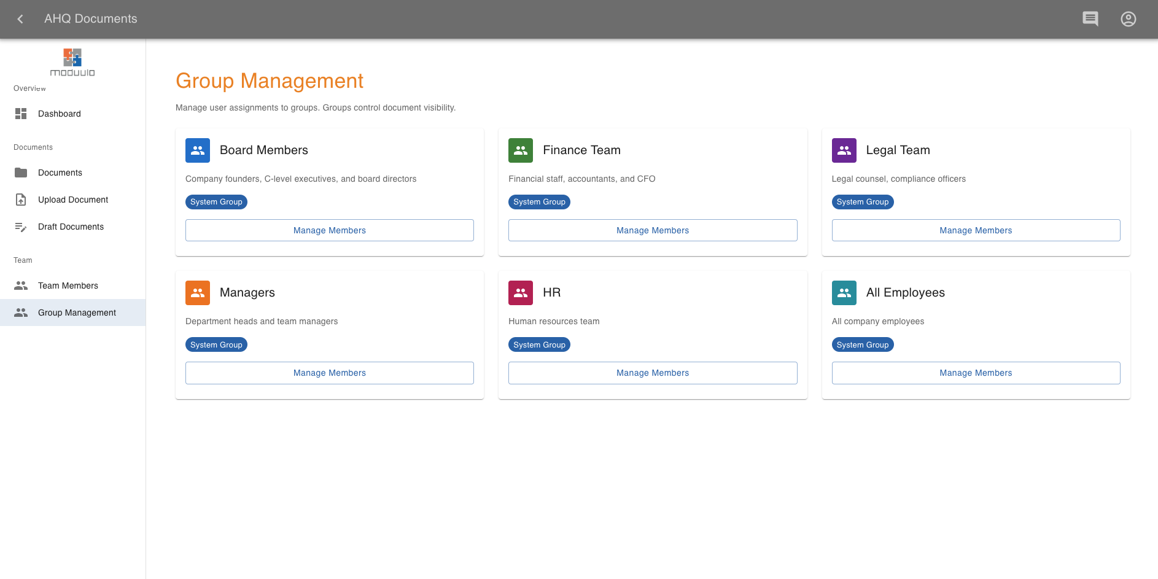Click the purple Legal Team group icon
This screenshot has width=1158, height=579.
(x=844, y=150)
